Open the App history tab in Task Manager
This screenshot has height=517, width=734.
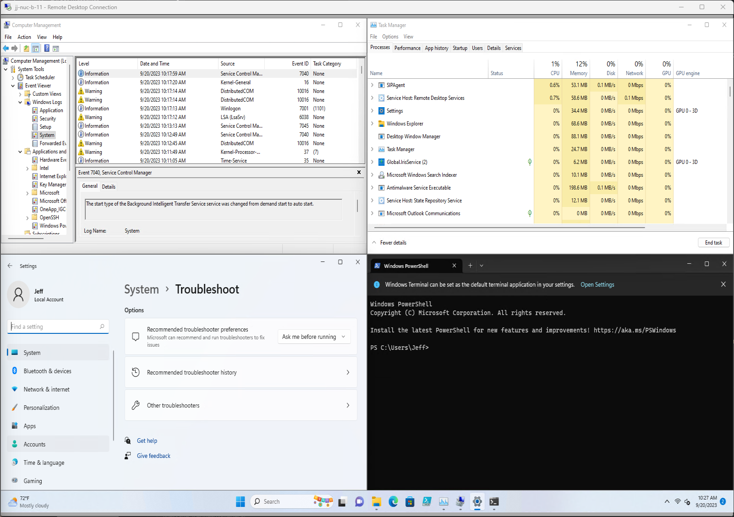tap(437, 48)
